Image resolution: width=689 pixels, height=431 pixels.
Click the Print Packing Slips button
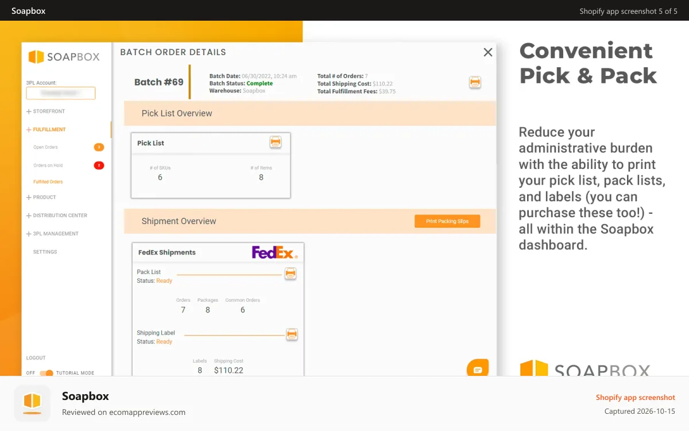click(x=447, y=221)
